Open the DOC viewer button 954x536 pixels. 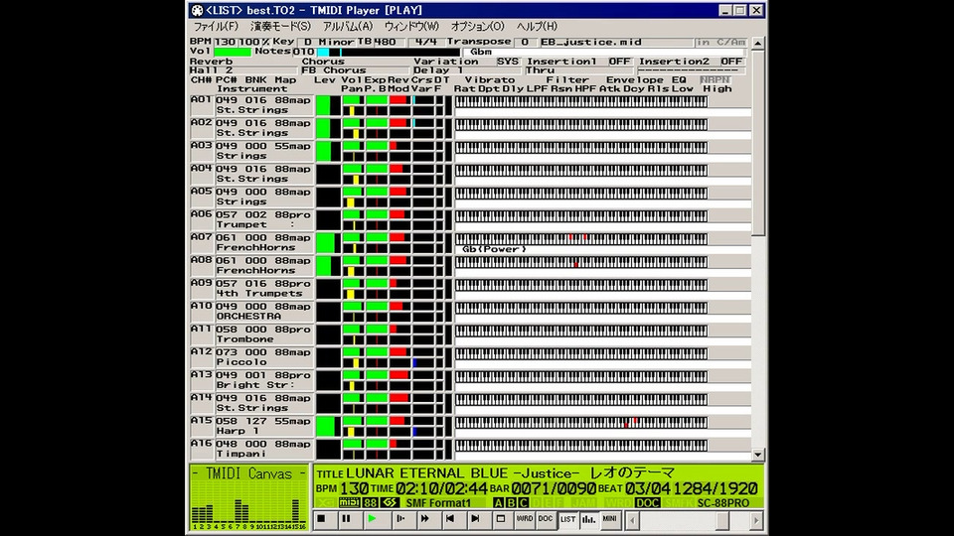(546, 519)
